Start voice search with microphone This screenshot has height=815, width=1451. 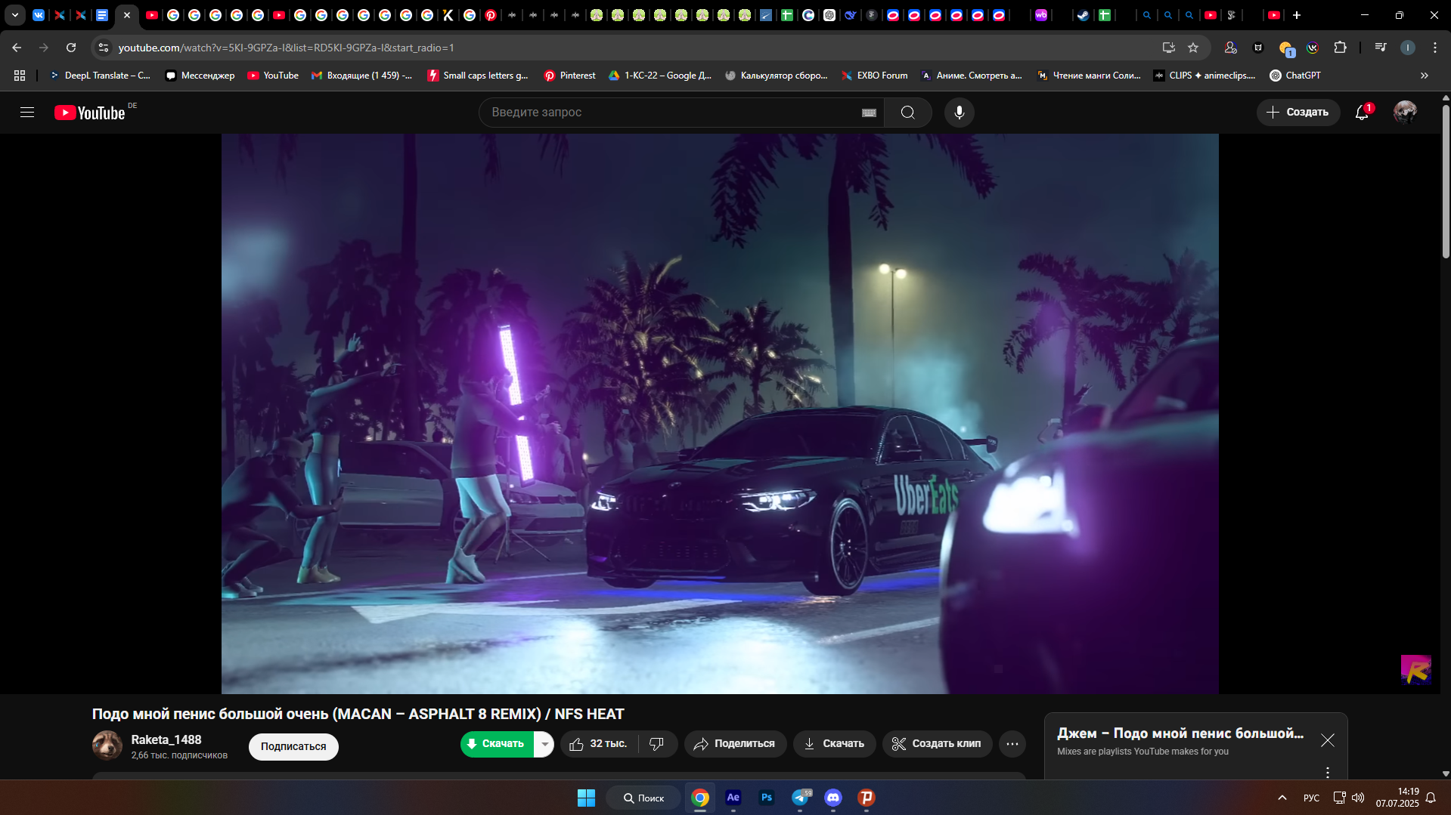[x=960, y=113]
